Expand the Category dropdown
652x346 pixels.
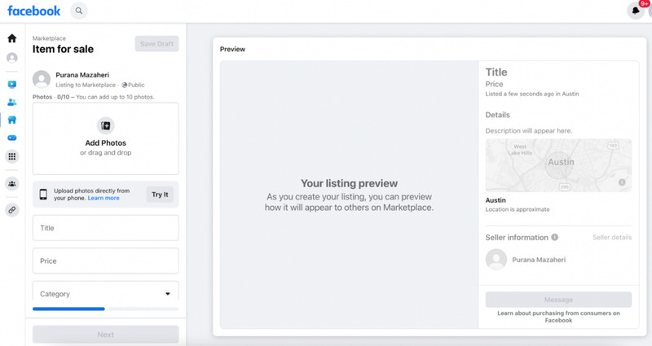tap(105, 294)
